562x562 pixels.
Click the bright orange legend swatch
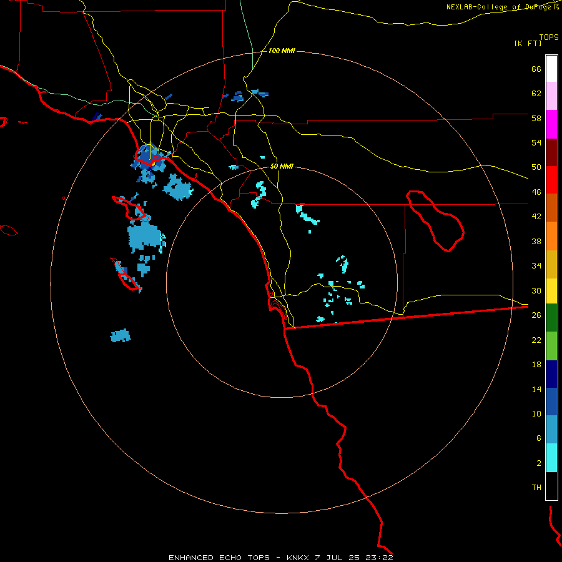tap(551, 236)
